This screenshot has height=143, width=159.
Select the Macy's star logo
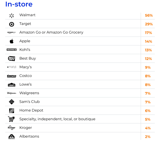point(12,67)
